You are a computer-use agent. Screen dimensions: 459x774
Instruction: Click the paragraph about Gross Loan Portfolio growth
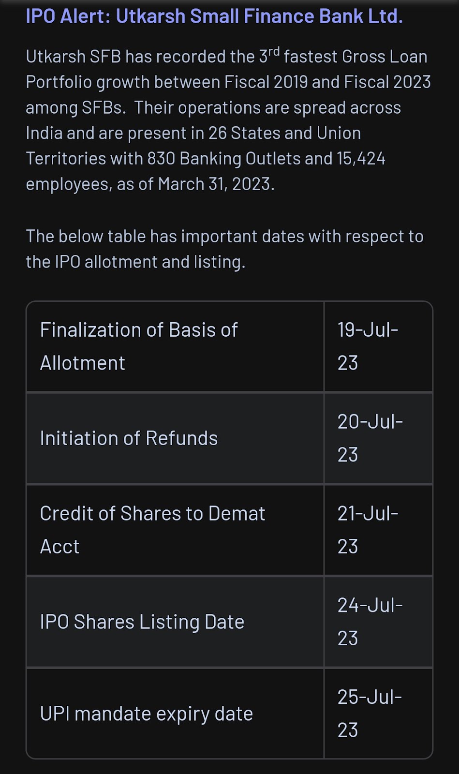228,120
